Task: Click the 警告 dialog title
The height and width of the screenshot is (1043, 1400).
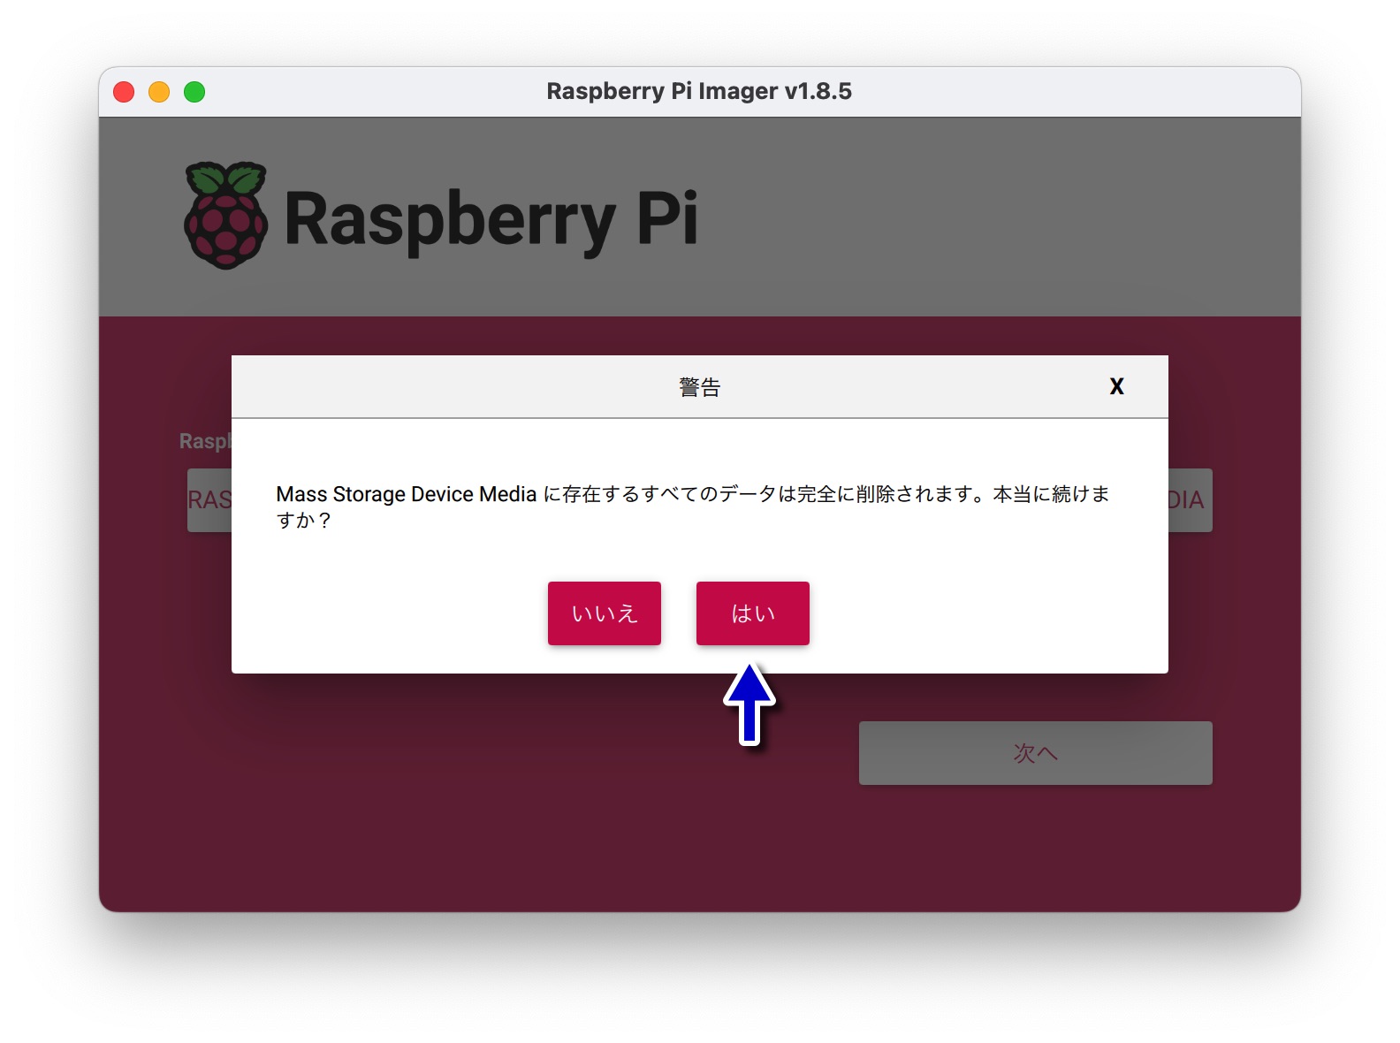Action: tap(700, 387)
